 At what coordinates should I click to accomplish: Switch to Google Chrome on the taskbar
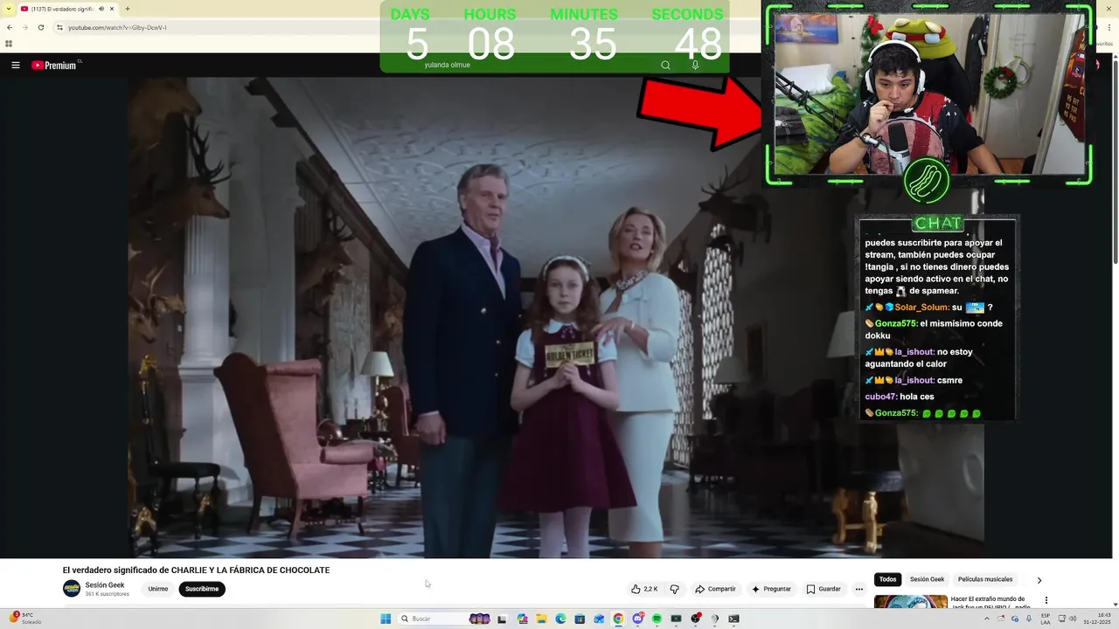[618, 619]
